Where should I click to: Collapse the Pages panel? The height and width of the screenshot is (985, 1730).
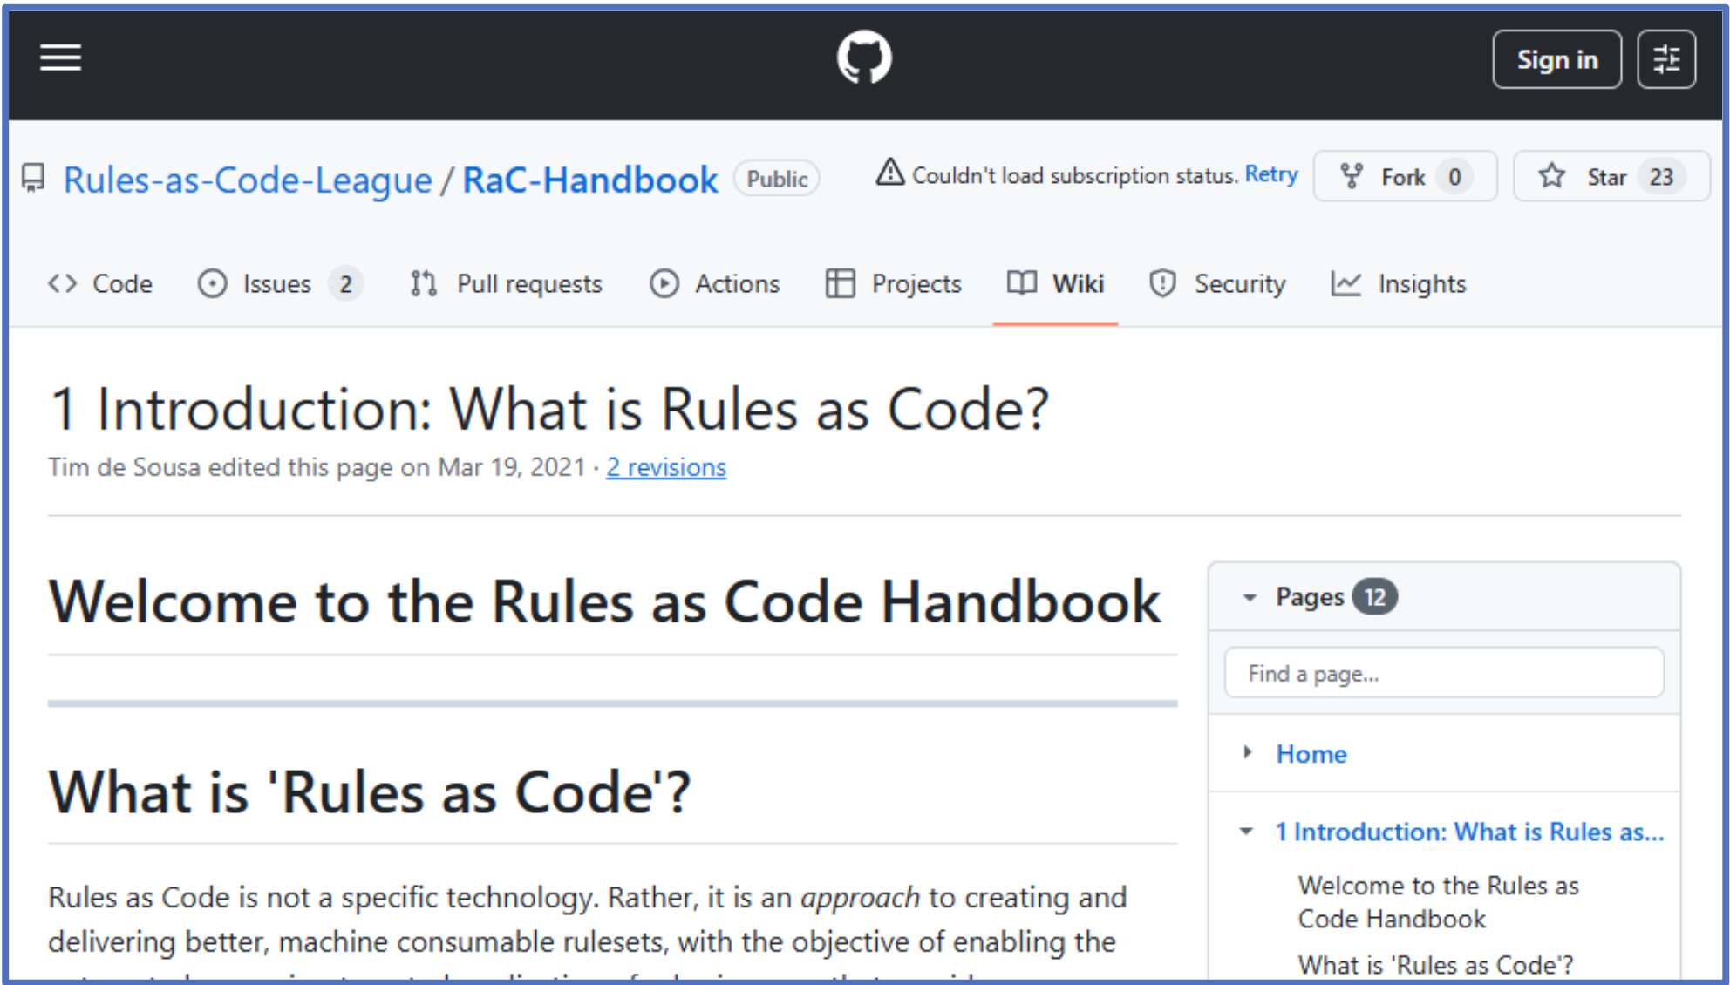(x=1249, y=596)
